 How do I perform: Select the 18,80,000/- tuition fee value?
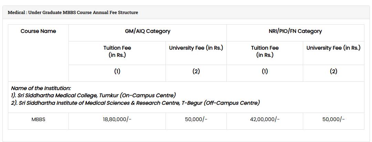click(x=117, y=119)
